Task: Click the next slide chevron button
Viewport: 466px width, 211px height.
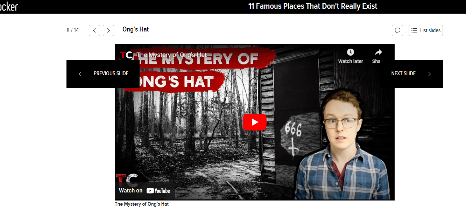Action: point(108,30)
